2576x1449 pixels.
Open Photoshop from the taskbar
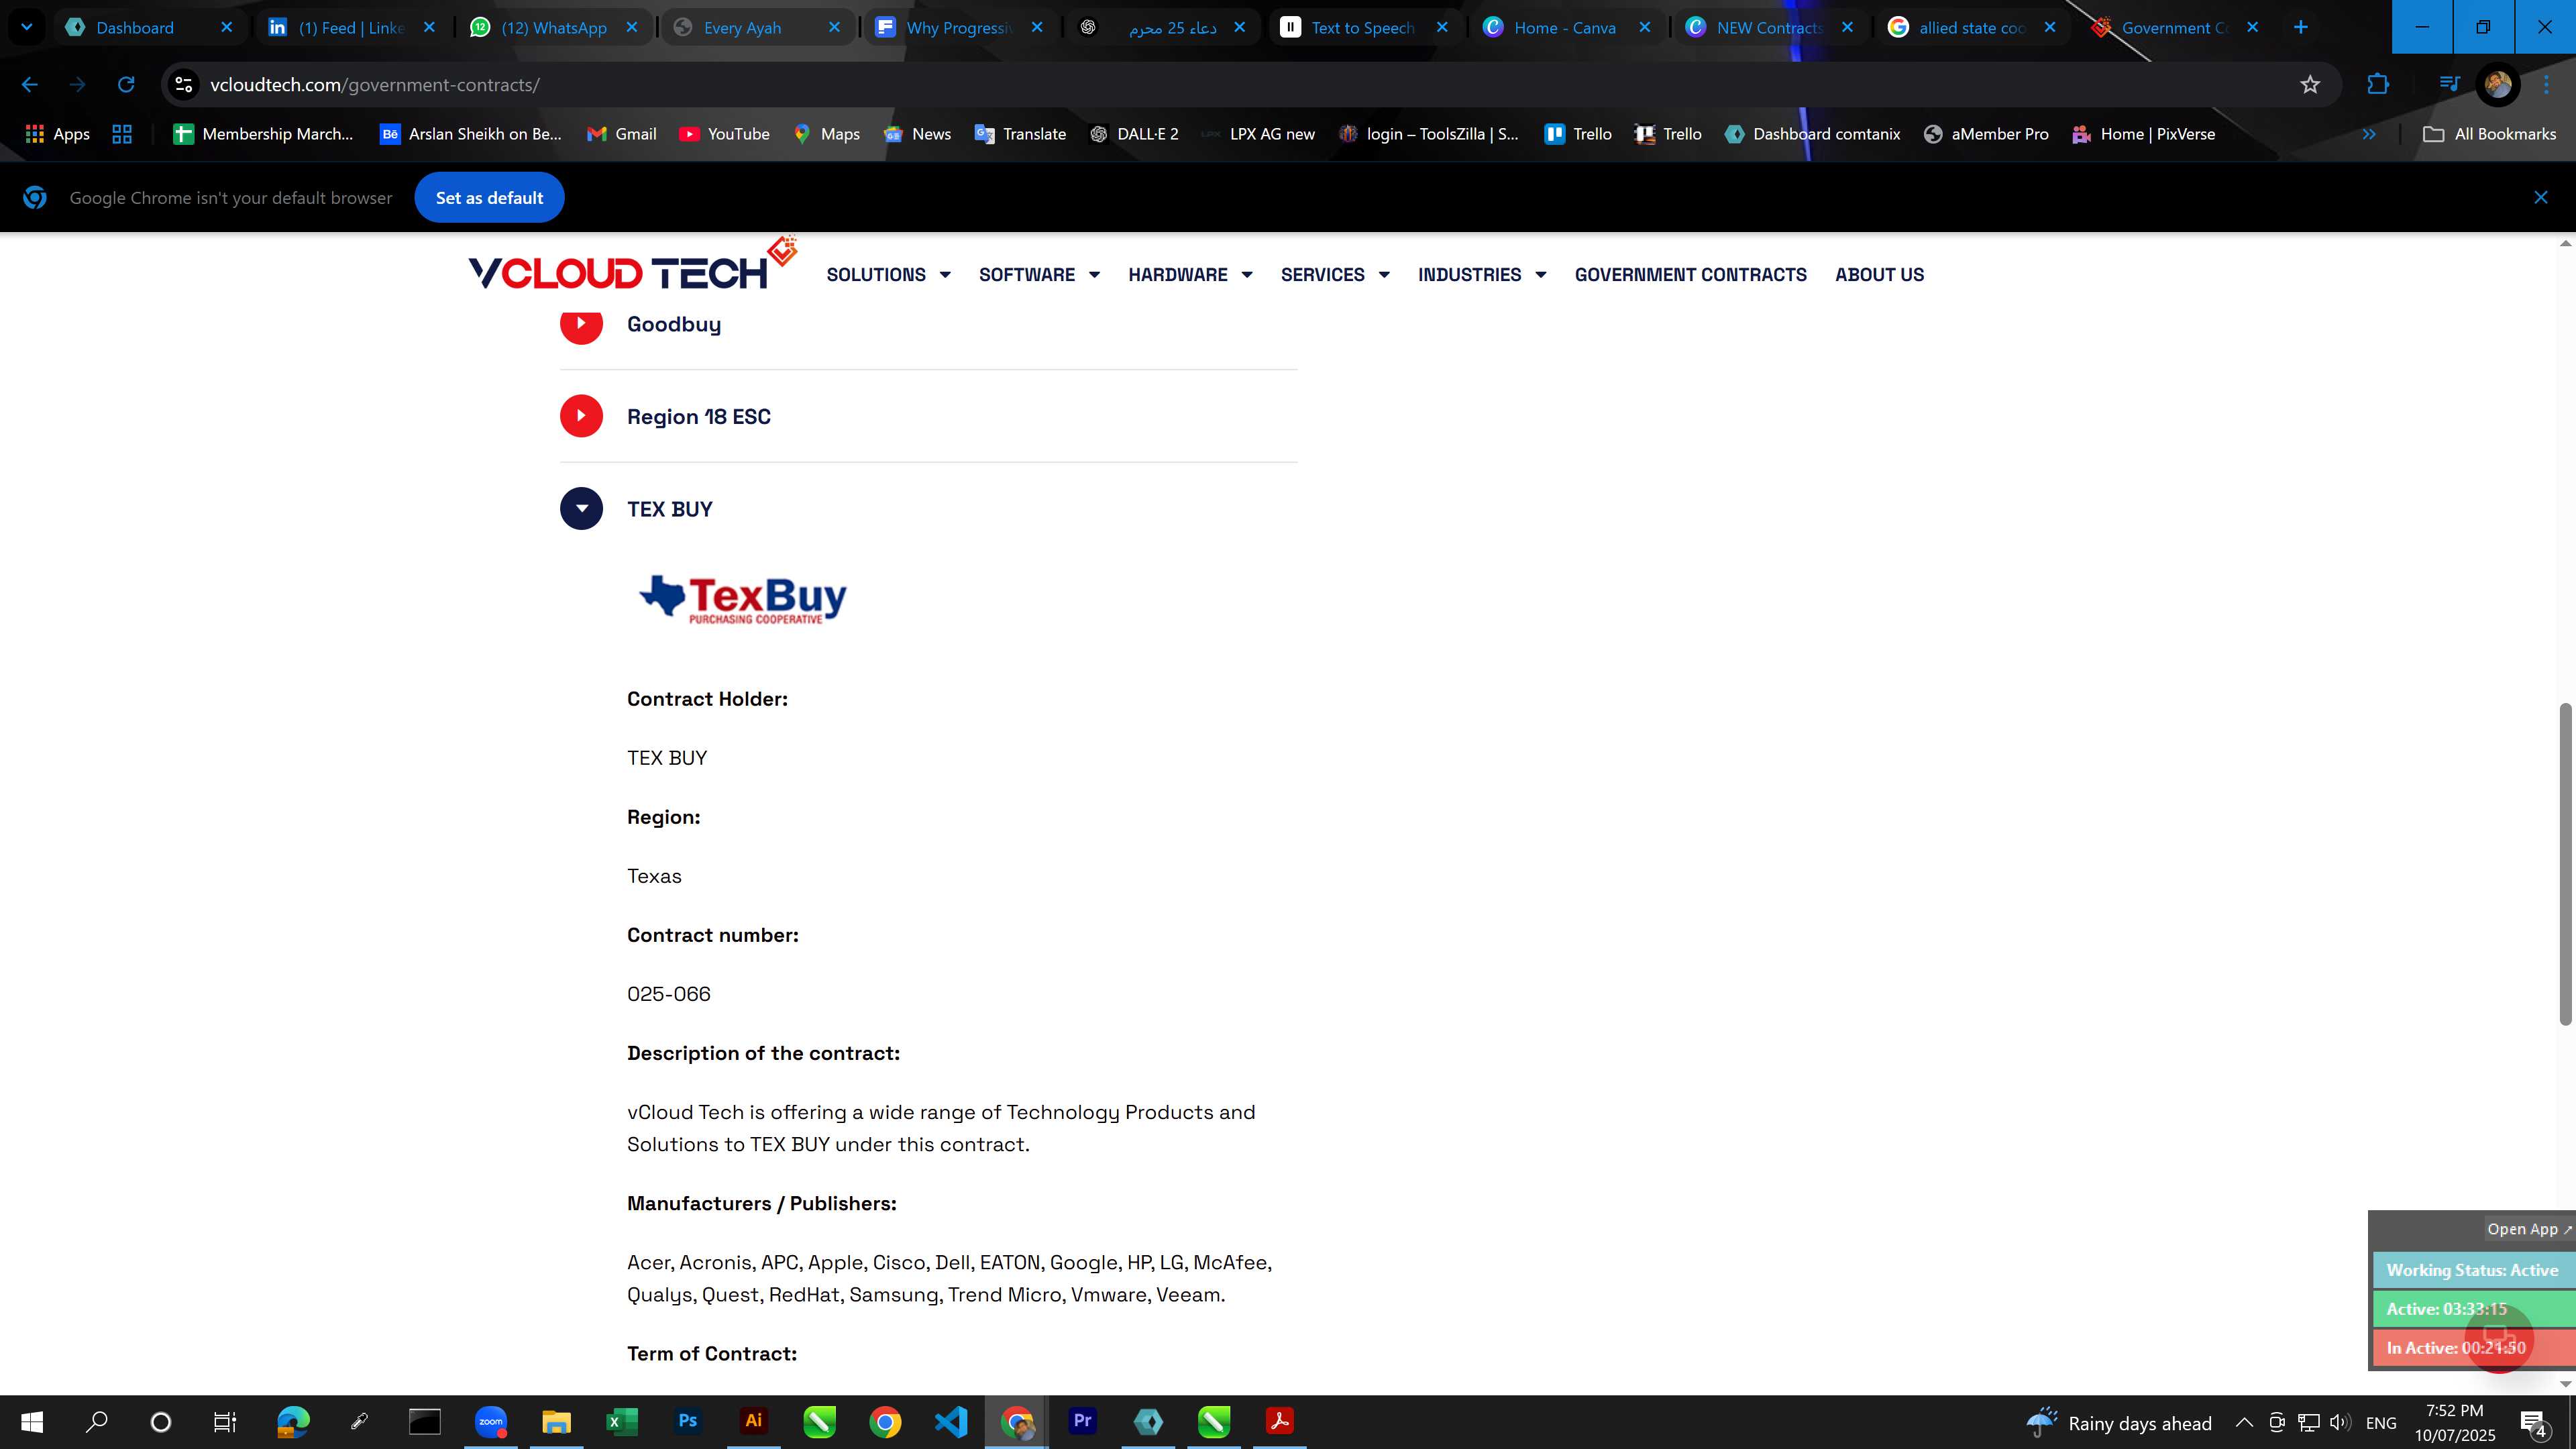(687, 1422)
